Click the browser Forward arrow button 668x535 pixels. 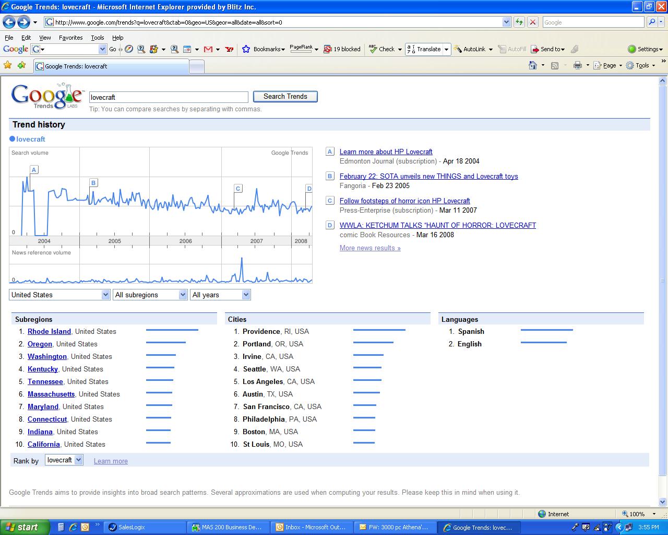(23, 22)
